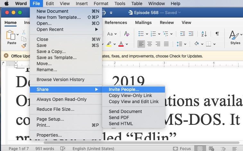Switch to Print Layout view

(x=200, y=148)
